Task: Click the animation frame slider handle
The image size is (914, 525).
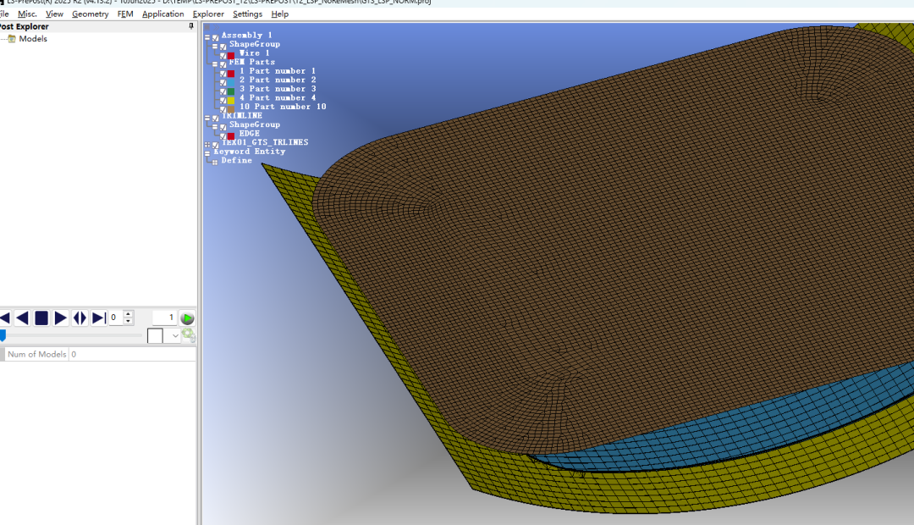Action: (x=3, y=335)
